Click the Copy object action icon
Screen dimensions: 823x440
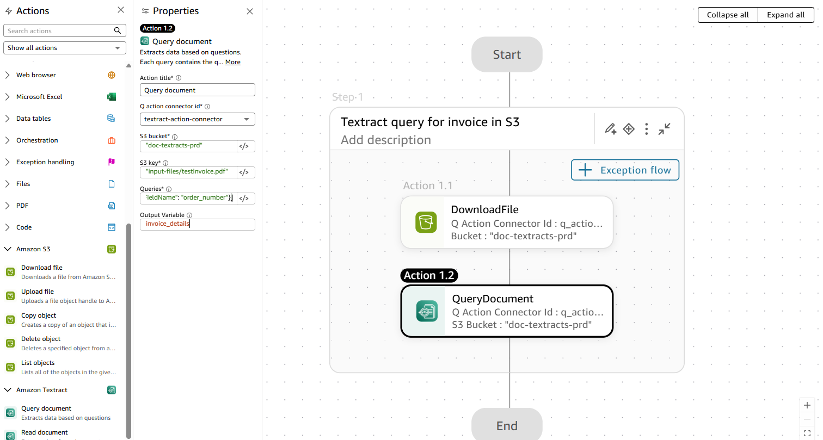tap(10, 320)
